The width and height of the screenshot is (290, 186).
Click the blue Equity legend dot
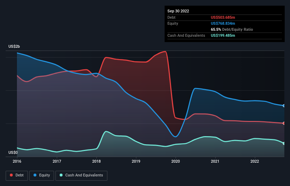tap(35, 175)
